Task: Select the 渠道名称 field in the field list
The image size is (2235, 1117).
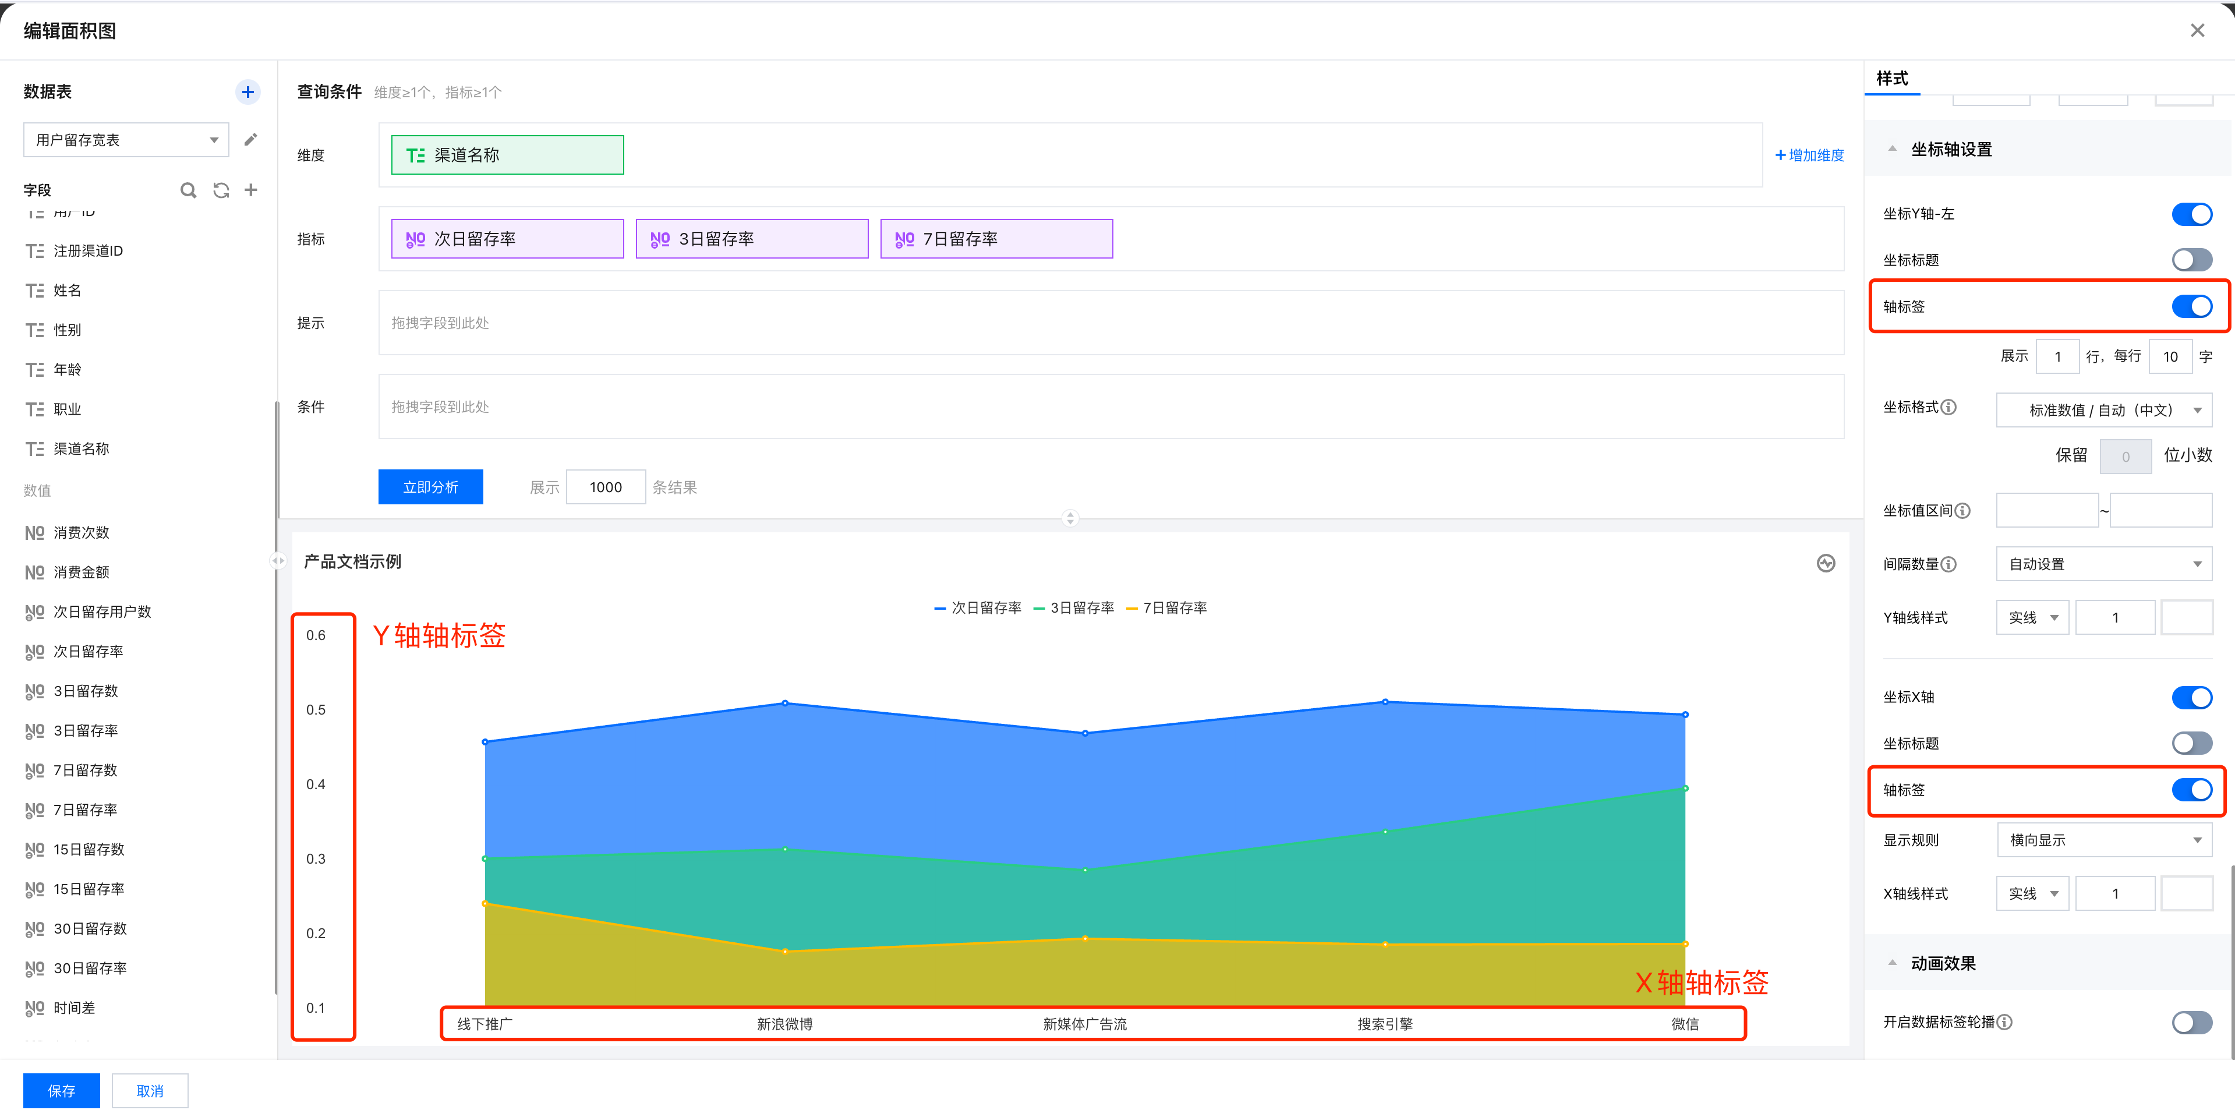Action: pyautogui.click(x=81, y=448)
